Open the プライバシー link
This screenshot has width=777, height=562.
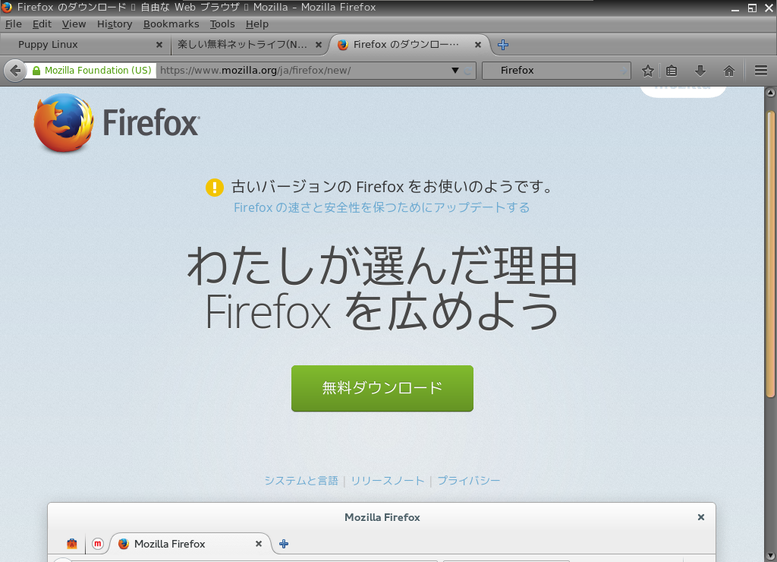tap(469, 481)
